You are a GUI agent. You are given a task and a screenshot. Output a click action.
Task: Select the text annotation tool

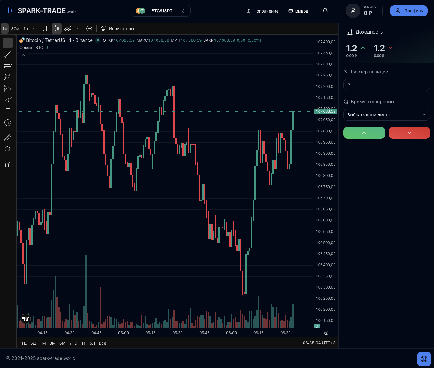click(x=8, y=111)
